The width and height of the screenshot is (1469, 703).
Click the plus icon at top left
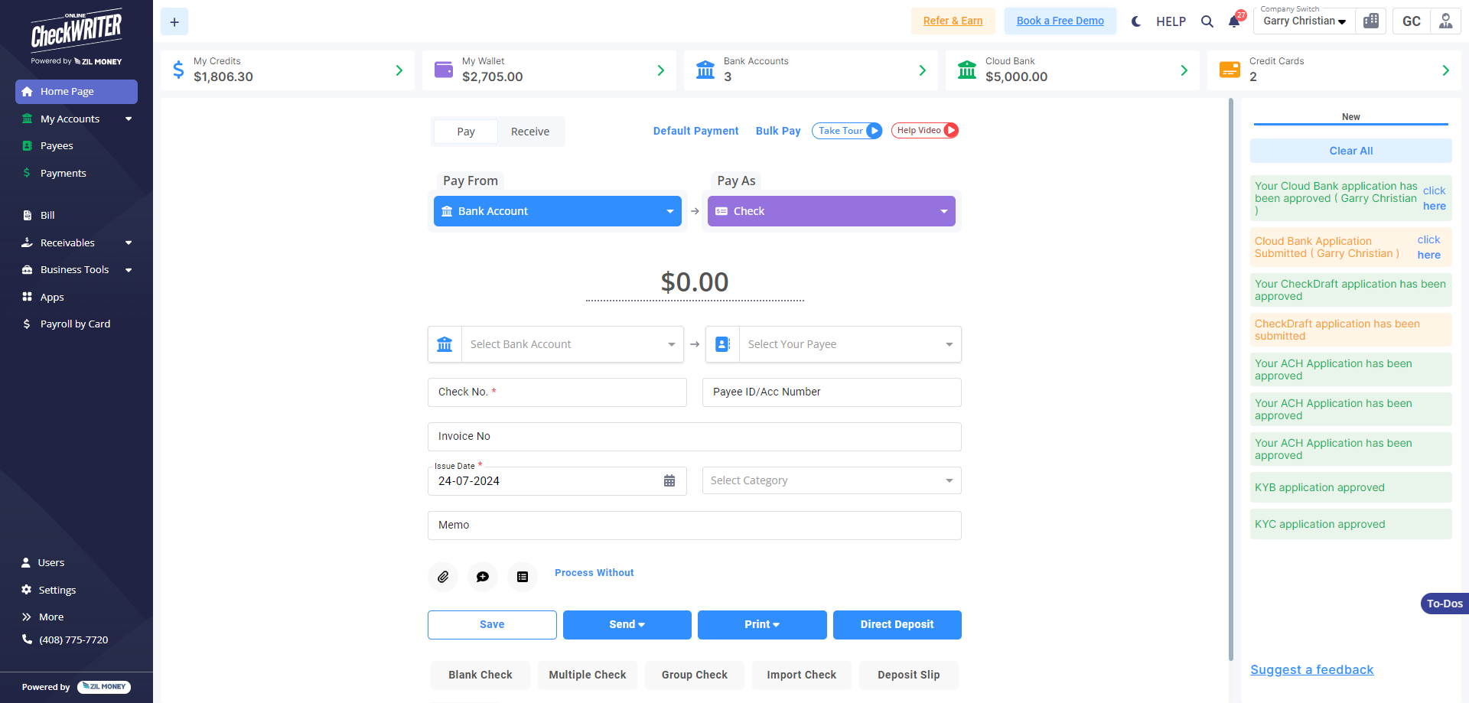point(174,22)
